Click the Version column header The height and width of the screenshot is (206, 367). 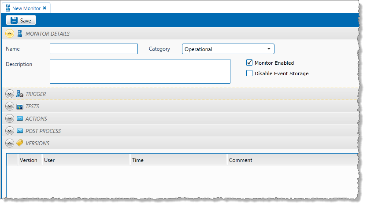[x=30, y=160]
